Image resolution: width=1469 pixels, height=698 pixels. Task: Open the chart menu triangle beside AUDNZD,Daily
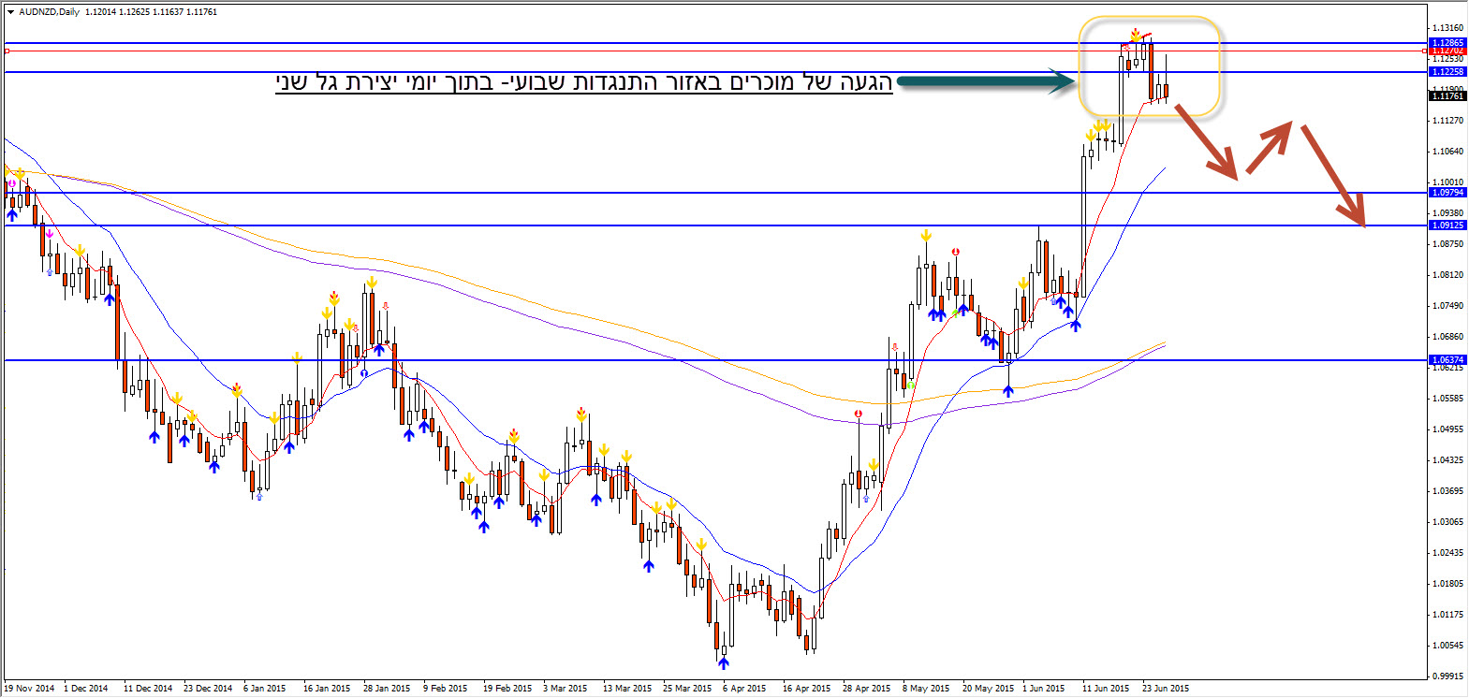coord(10,12)
